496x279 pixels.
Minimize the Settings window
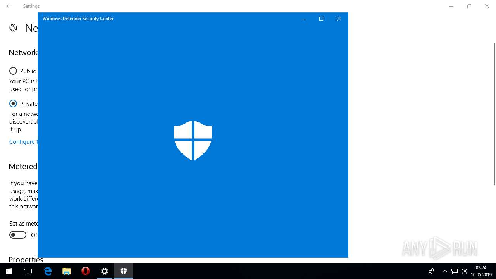click(451, 6)
